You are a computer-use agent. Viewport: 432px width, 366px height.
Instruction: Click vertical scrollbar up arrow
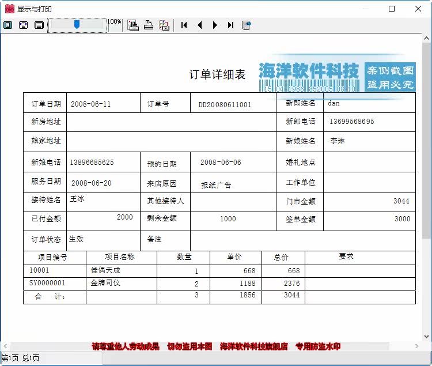click(x=426, y=38)
